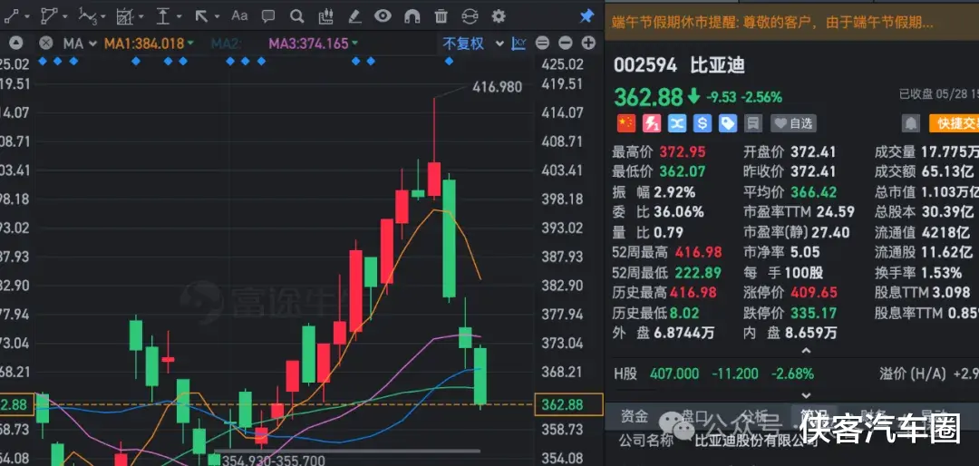This screenshot has height=466, width=979.
Task: Open trend line tool options arrow
Action: pyautogui.click(x=25, y=17)
